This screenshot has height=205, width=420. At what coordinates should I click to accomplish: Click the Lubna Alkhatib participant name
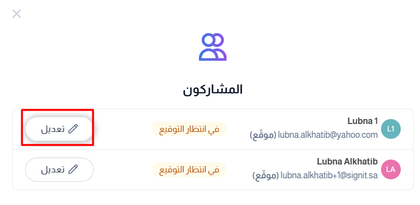[347, 162]
